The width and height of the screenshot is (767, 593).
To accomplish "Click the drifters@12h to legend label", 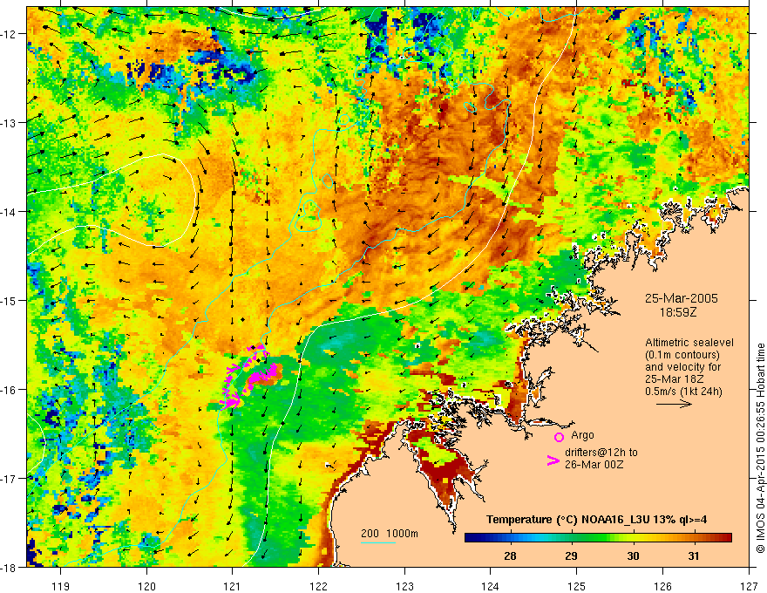I will click(x=601, y=453).
